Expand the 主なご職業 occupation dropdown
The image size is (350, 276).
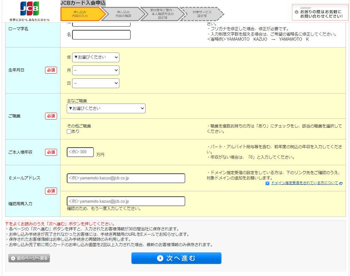click(x=106, y=108)
